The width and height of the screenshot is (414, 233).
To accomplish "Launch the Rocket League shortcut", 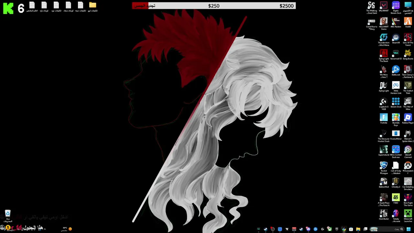I will pos(384,168).
